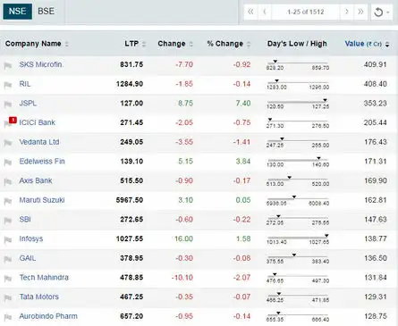Flag the Axis Bank stock

pos(8,181)
